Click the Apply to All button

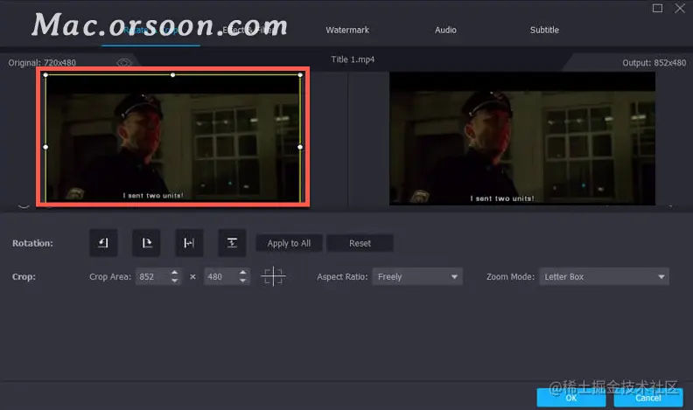(289, 243)
